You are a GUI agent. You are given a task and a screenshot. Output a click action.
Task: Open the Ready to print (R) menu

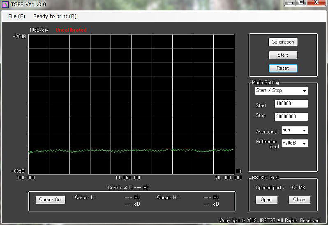point(55,16)
